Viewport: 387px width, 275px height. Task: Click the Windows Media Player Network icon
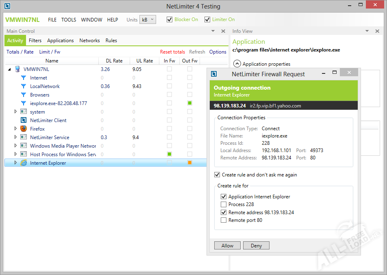[x=24, y=146]
